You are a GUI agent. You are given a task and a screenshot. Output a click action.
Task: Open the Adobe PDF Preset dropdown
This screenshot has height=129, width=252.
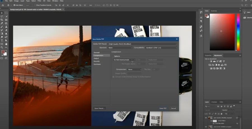click(x=143, y=44)
